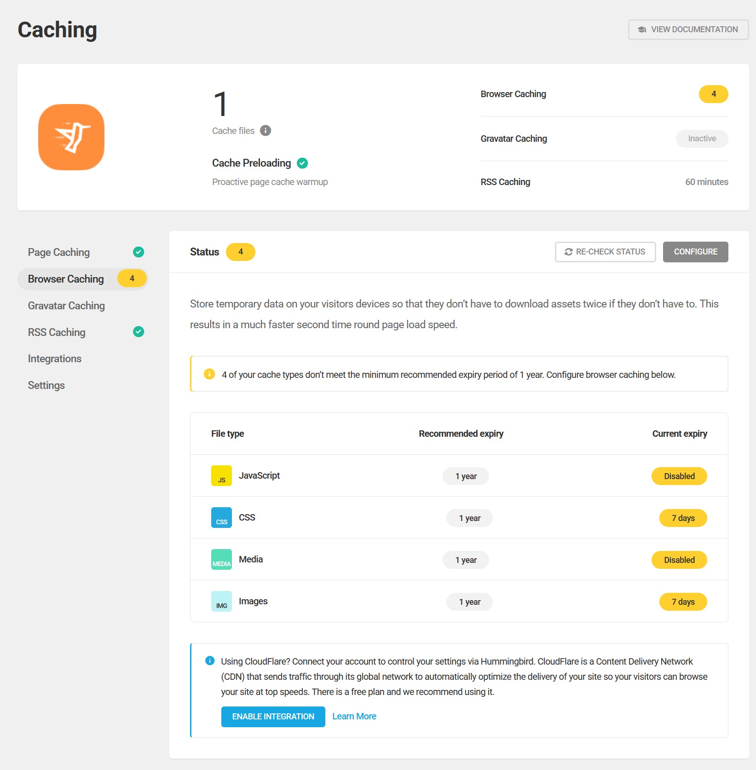The image size is (756, 770).
Task: Click the Hummingbird orange logo icon
Action: pyautogui.click(x=71, y=137)
